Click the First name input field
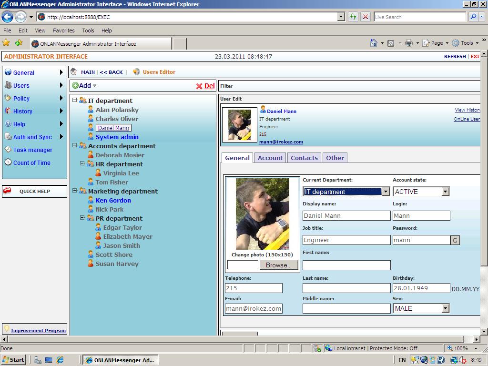This screenshot has height=366, width=488. (x=346, y=265)
